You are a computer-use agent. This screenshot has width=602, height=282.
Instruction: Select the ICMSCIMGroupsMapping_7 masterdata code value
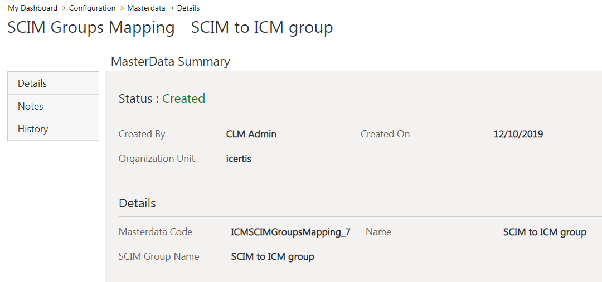point(290,232)
